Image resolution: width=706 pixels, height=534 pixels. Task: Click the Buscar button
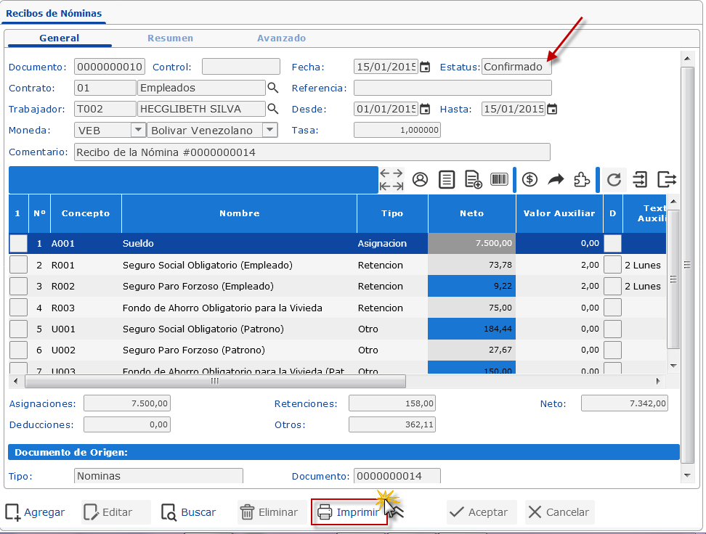tap(189, 512)
